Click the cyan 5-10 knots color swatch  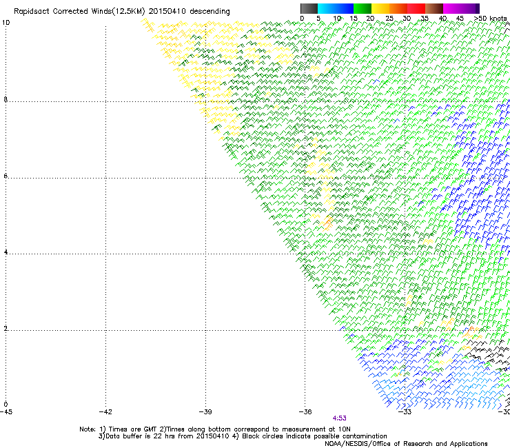(x=327, y=8)
